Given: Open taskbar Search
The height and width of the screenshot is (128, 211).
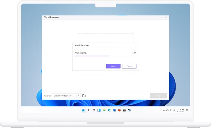Looking at the screenshot, I should (89, 110).
